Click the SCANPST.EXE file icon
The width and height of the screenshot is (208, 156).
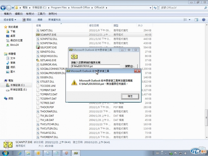(x=38, y=35)
